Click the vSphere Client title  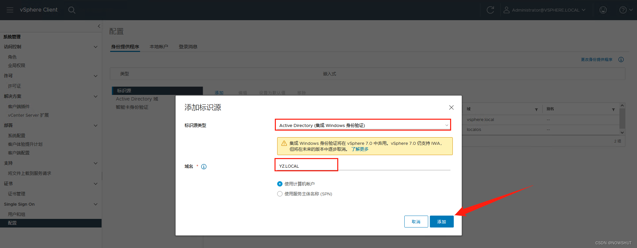tap(39, 10)
